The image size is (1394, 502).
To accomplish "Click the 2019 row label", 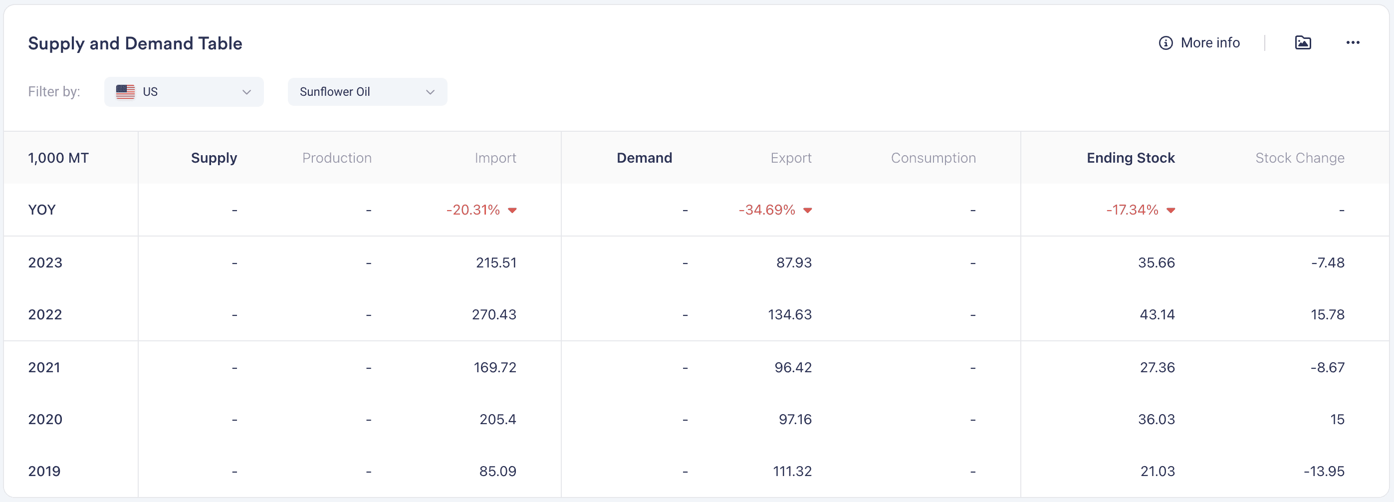I will pos(44,471).
